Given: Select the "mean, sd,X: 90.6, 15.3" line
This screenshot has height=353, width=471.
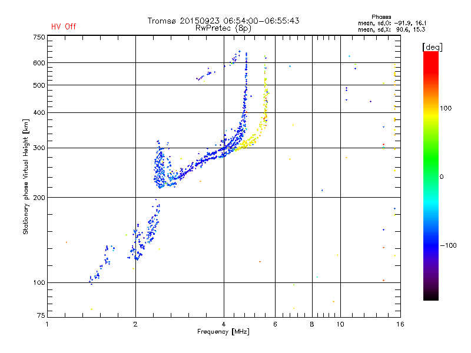Looking at the screenshot, I should pos(392,30).
